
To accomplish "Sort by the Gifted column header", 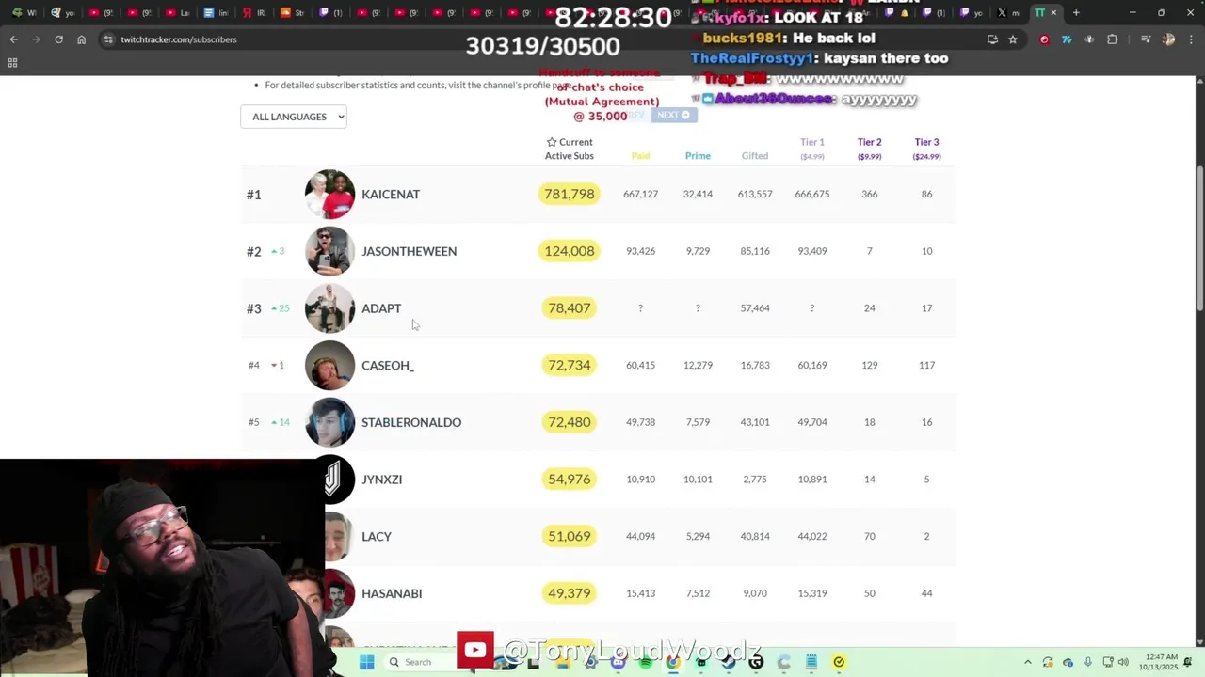I will point(755,156).
